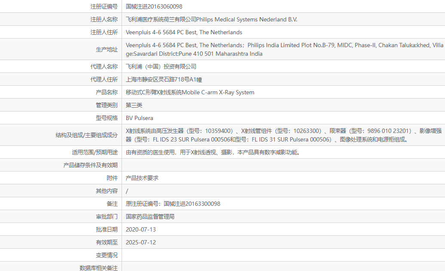This screenshot has width=445, height=271.
Task: Click the 注册人住所 field label
Action: [x=104, y=32]
